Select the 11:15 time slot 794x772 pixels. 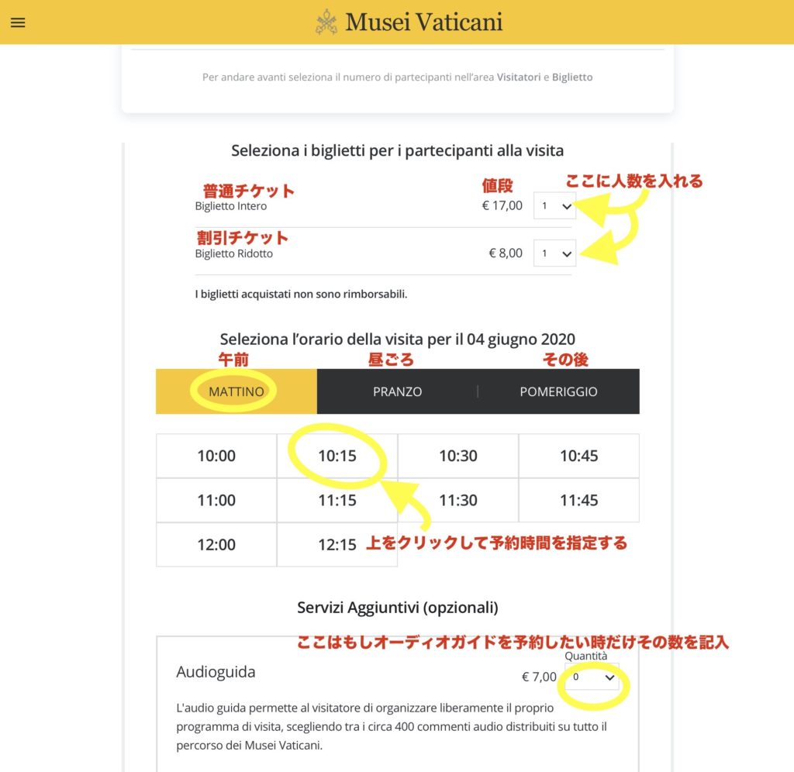point(337,500)
